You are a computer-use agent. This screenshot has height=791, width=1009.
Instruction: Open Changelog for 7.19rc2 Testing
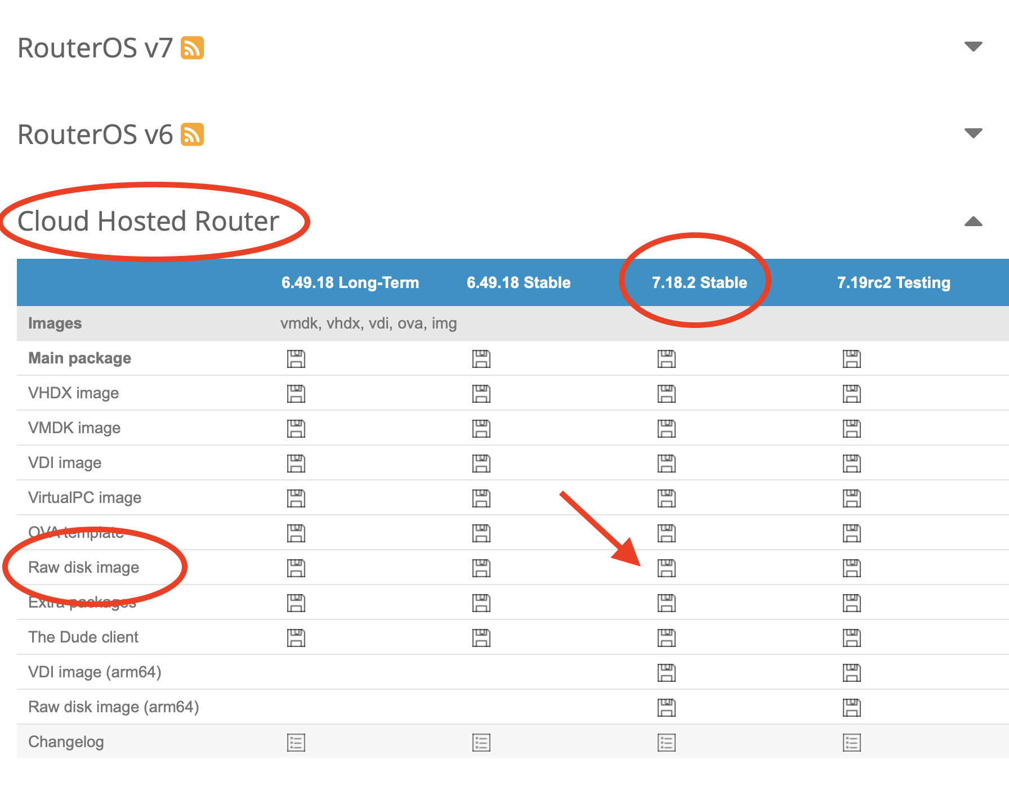coord(852,743)
